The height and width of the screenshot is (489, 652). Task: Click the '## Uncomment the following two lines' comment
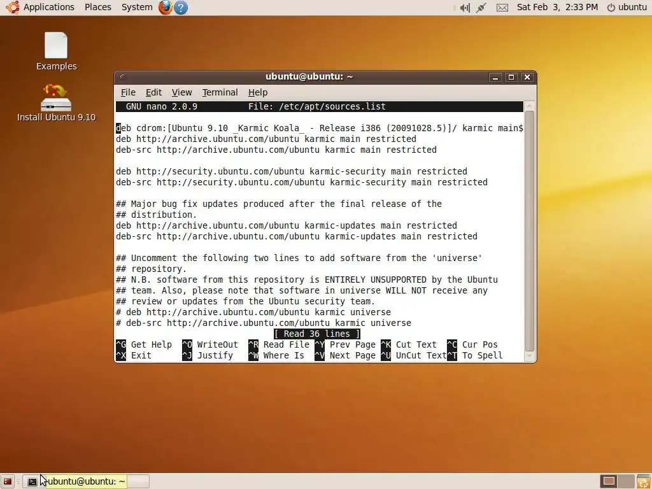(x=299, y=258)
